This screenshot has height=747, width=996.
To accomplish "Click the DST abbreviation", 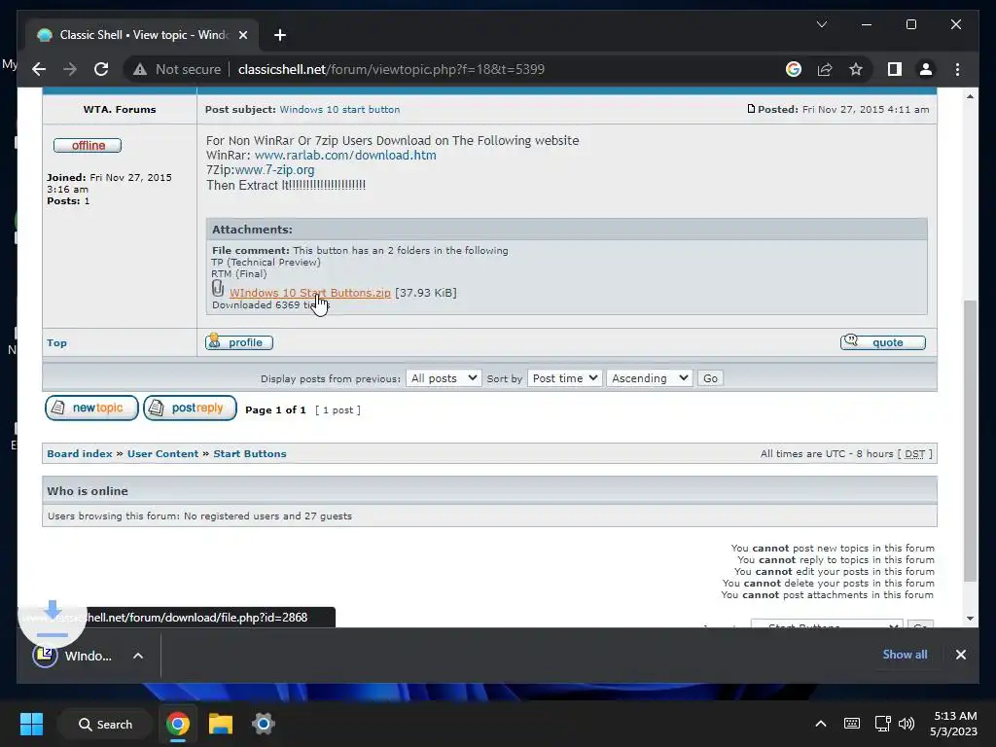I will click(914, 453).
